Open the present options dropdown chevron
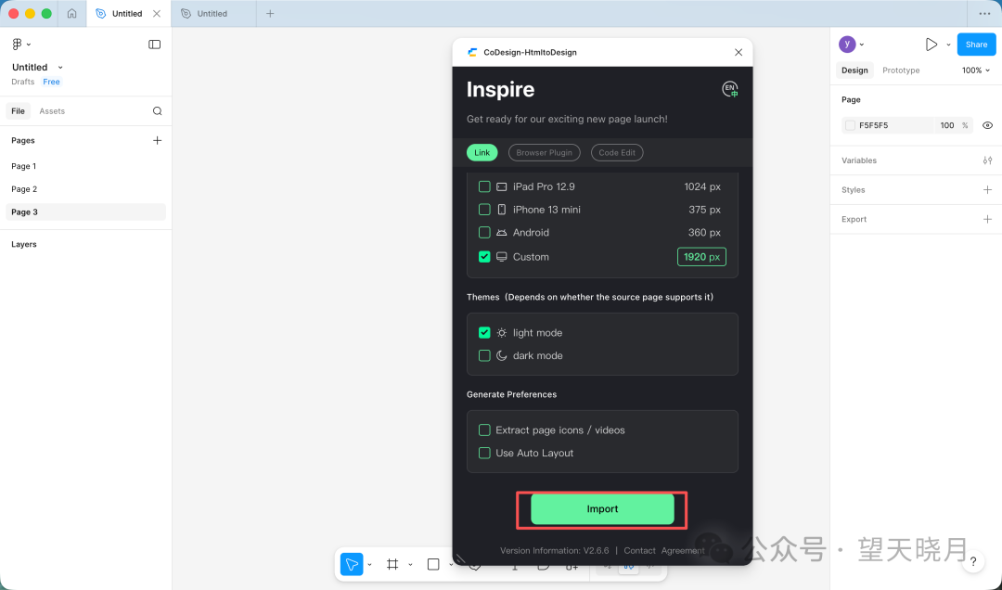The width and height of the screenshot is (1002, 590). (948, 45)
